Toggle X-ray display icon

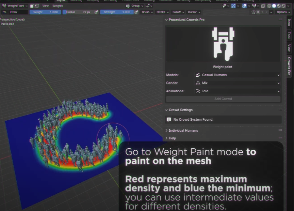[x=263, y=6]
